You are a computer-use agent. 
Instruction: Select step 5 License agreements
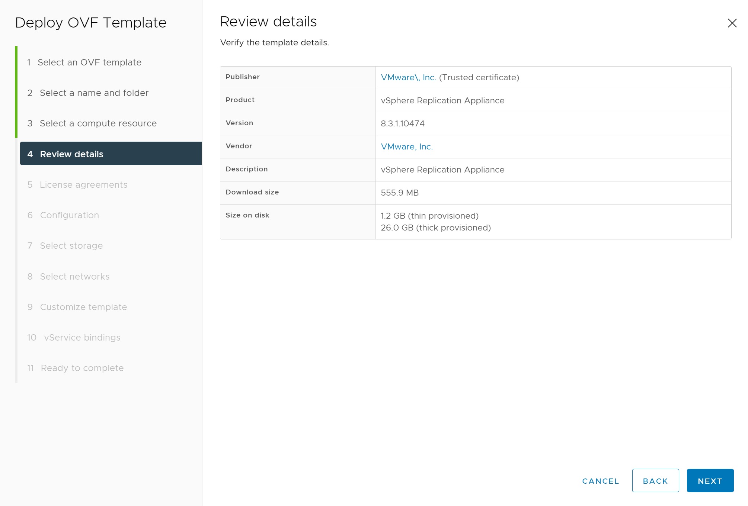[83, 185]
